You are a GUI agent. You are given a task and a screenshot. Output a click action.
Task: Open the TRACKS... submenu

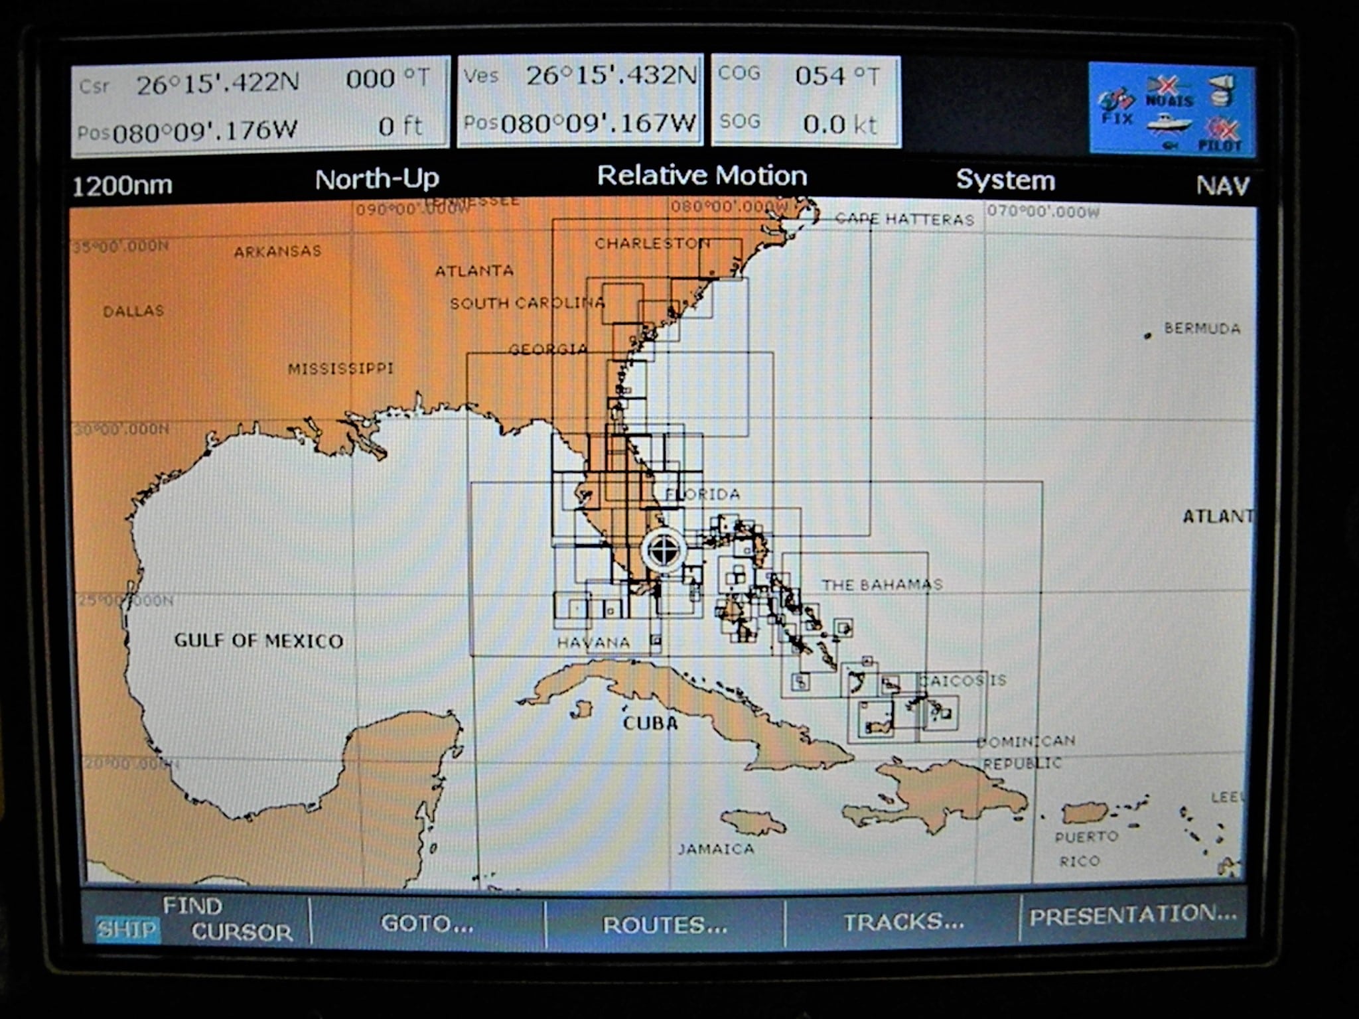coord(903,921)
